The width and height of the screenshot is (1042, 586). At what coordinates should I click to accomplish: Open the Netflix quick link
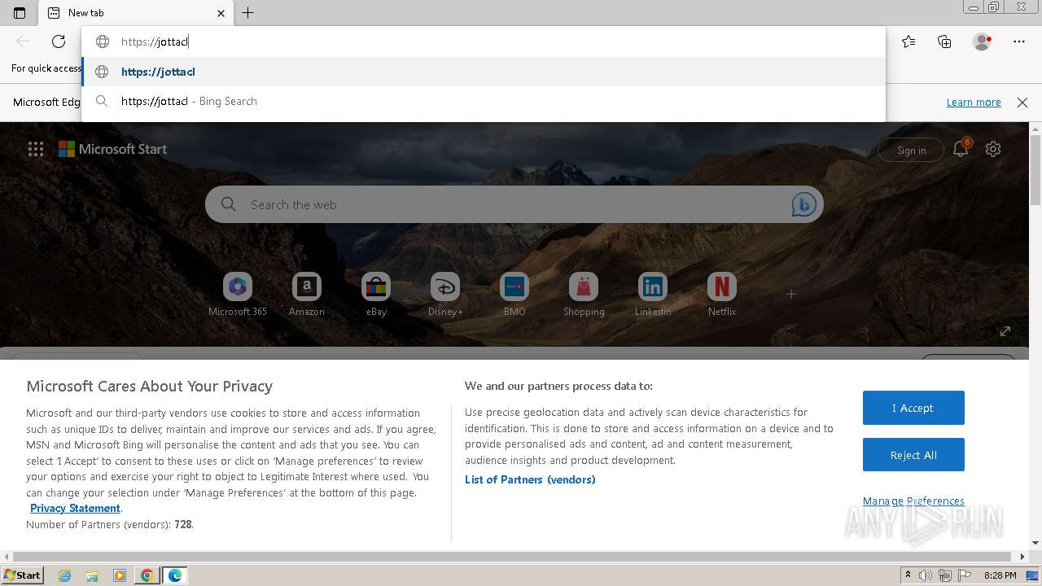point(722,295)
